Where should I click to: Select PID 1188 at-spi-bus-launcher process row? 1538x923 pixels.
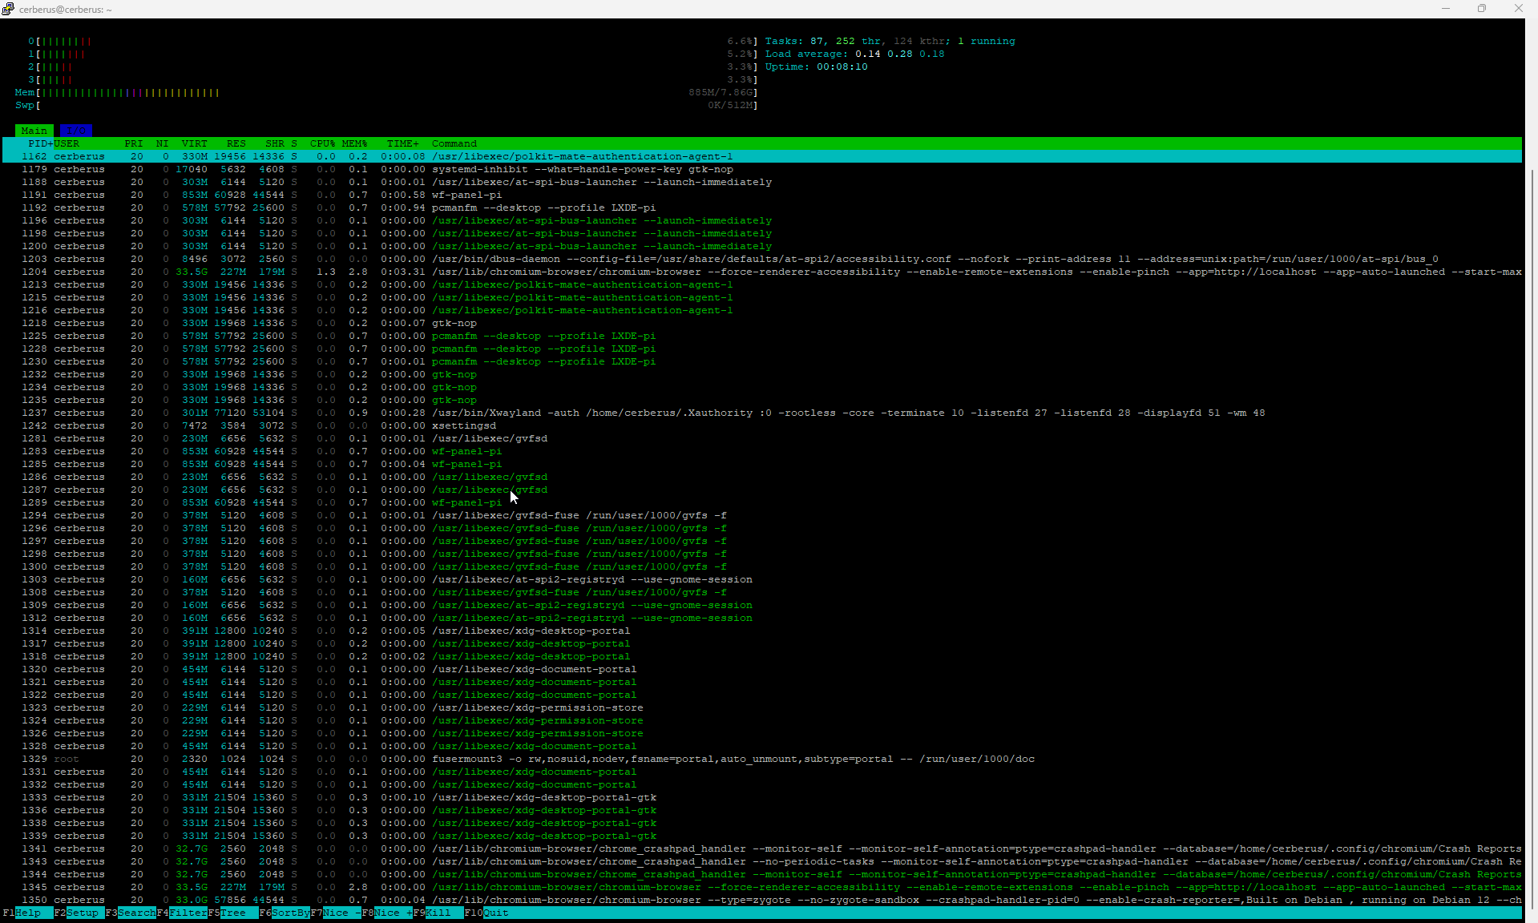(761, 182)
